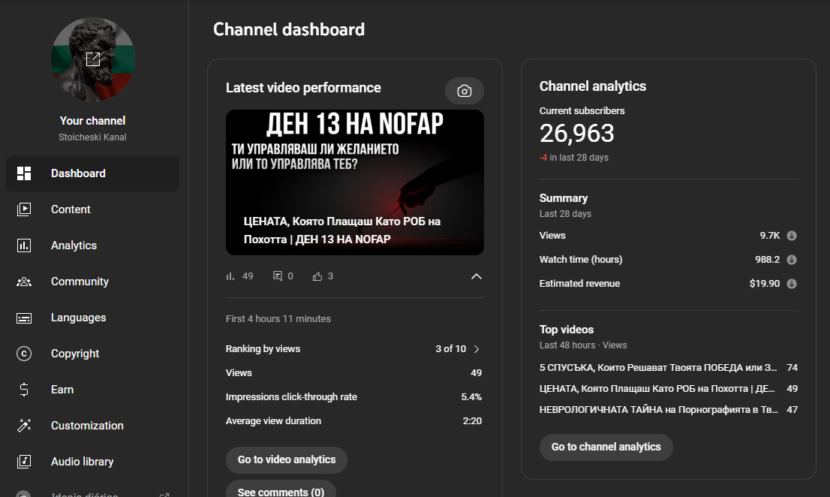Click the current subscribers count 26,963
Screen dimensions: 830x497
coord(576,134)
